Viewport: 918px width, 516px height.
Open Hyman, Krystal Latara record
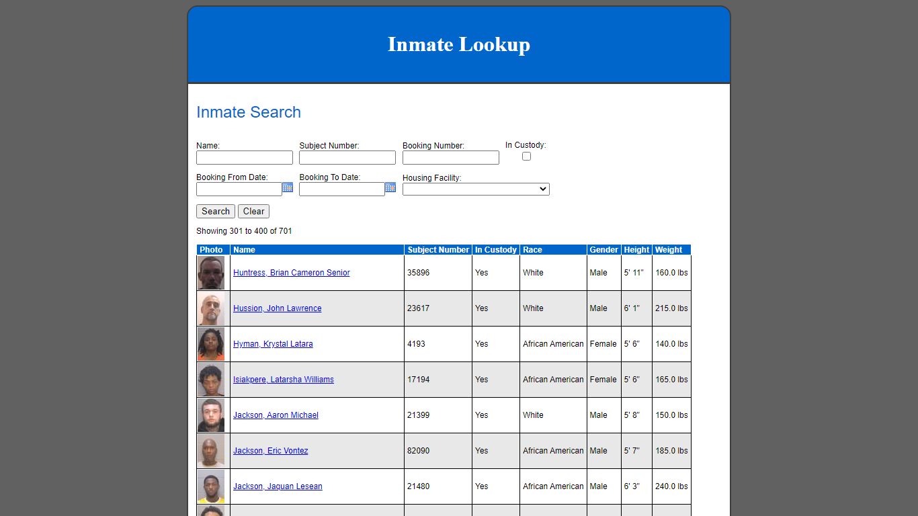(273, 344)
